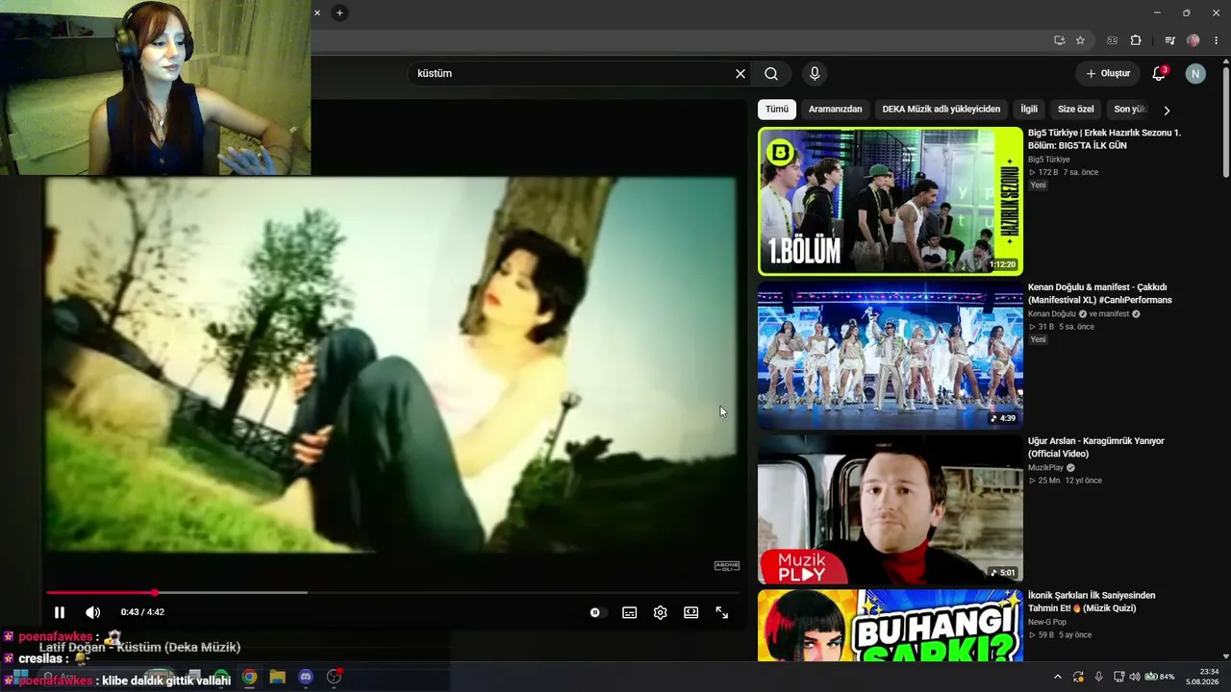Start voice search with microphone
The image size is (1231, 692).
[815, 73]
